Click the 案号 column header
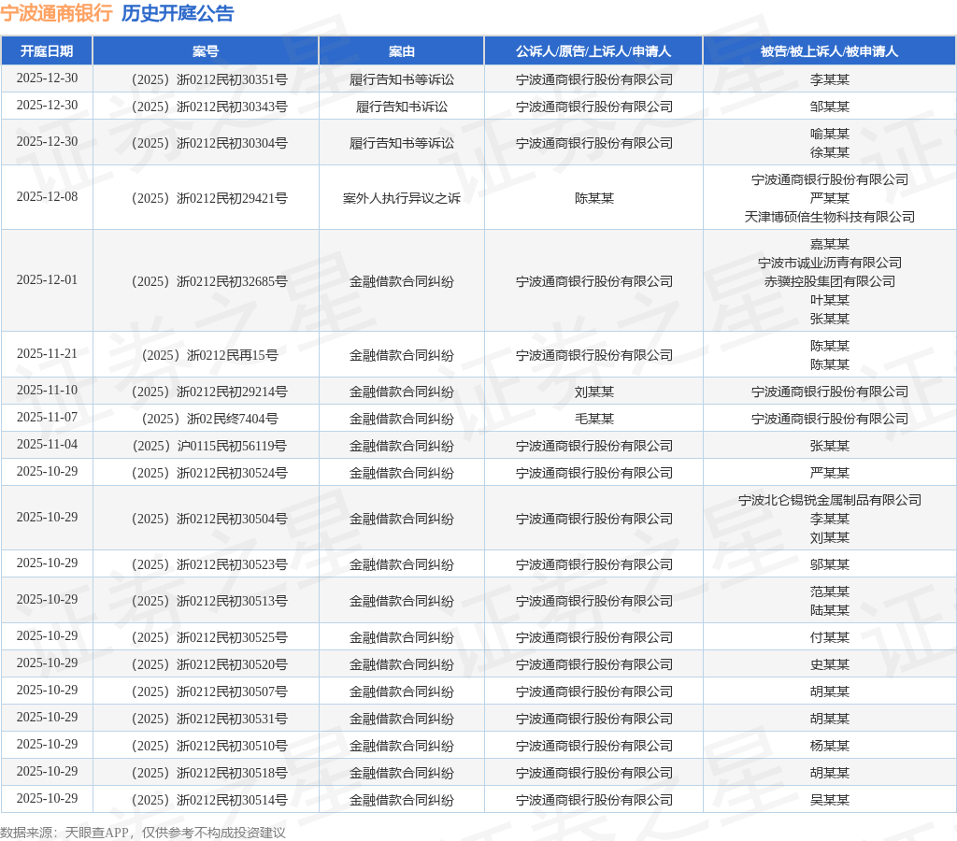 pos(206,51)
